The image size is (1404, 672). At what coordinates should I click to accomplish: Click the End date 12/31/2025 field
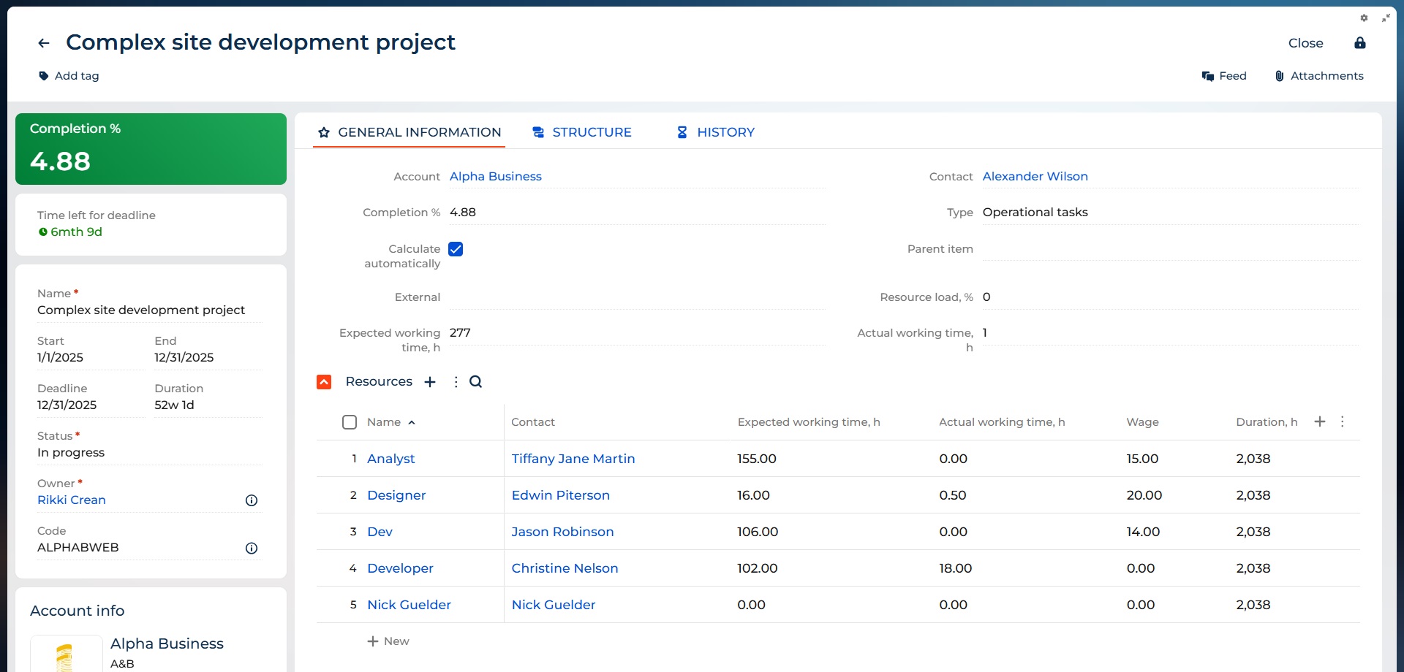click(x=208, y=358)
